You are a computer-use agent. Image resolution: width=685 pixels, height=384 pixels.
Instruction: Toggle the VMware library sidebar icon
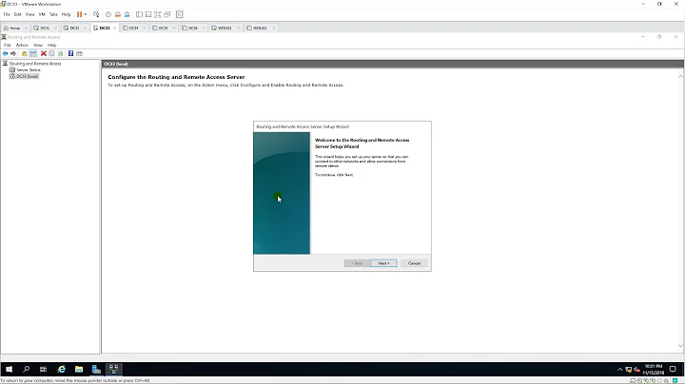[x=139, y=14]
